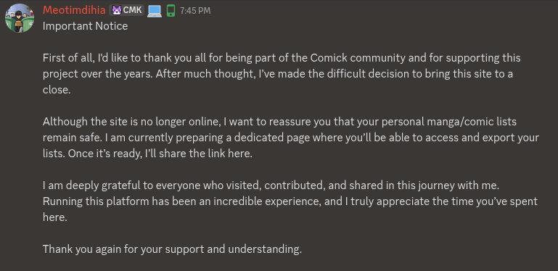Click the Meotimdihia username
This screenshot has height=271, width=558.
point(74,10)
